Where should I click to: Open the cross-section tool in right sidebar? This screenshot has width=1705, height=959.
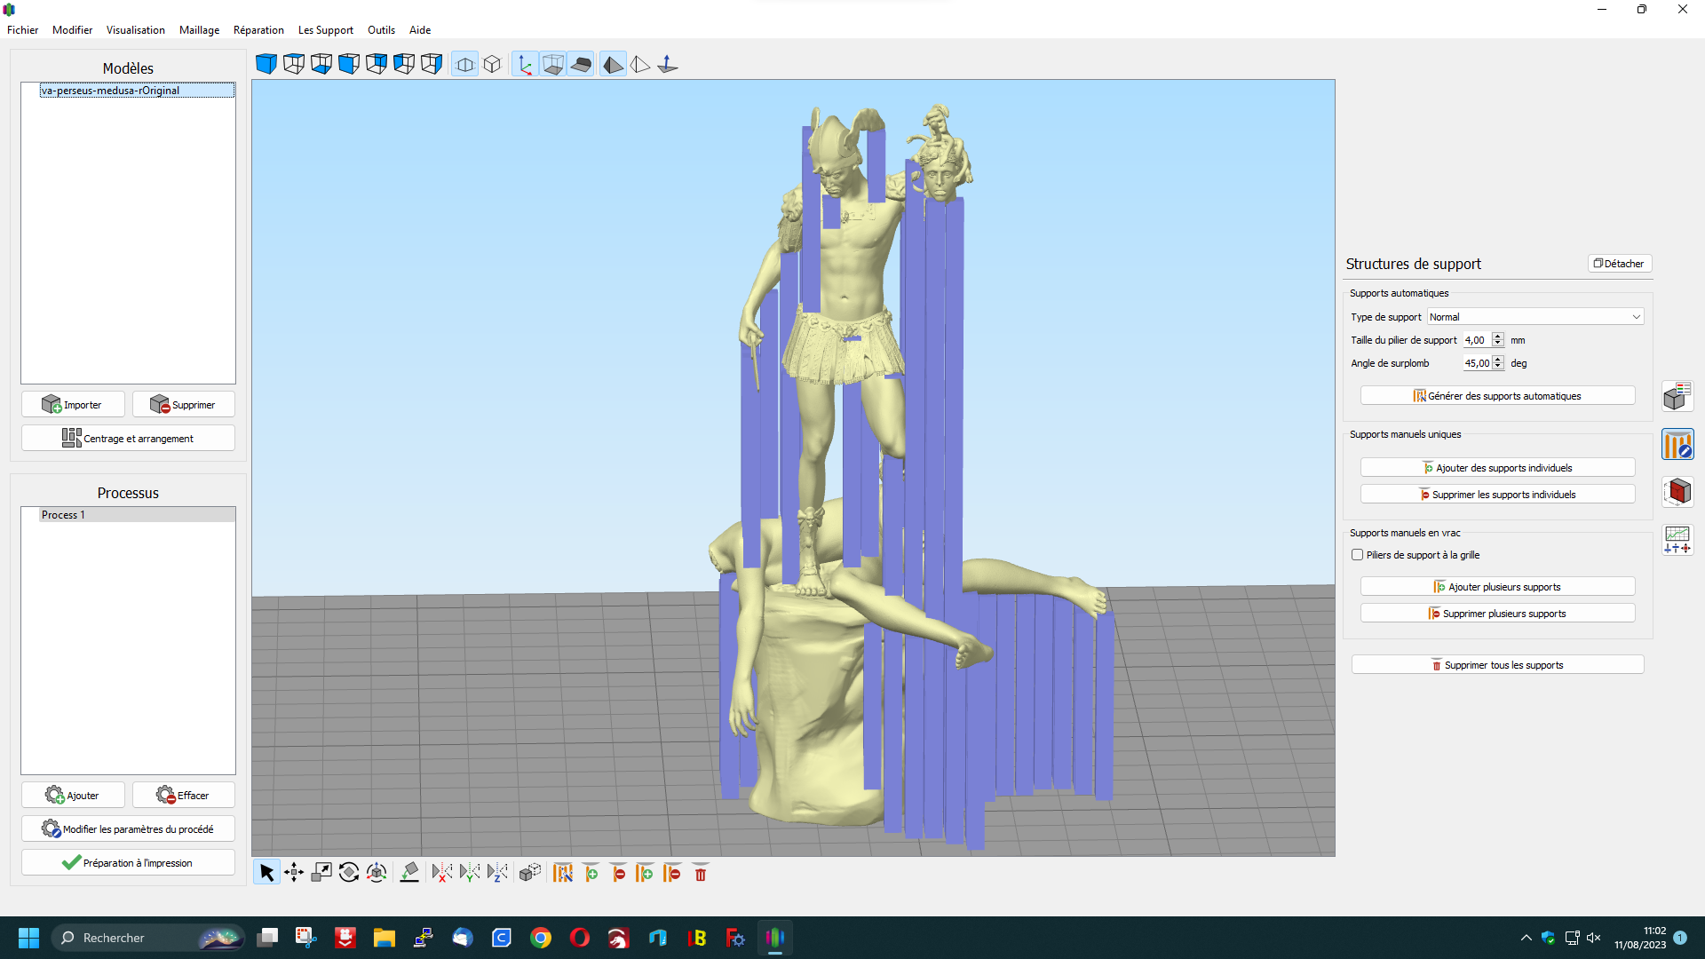(x=1677, y=492)
